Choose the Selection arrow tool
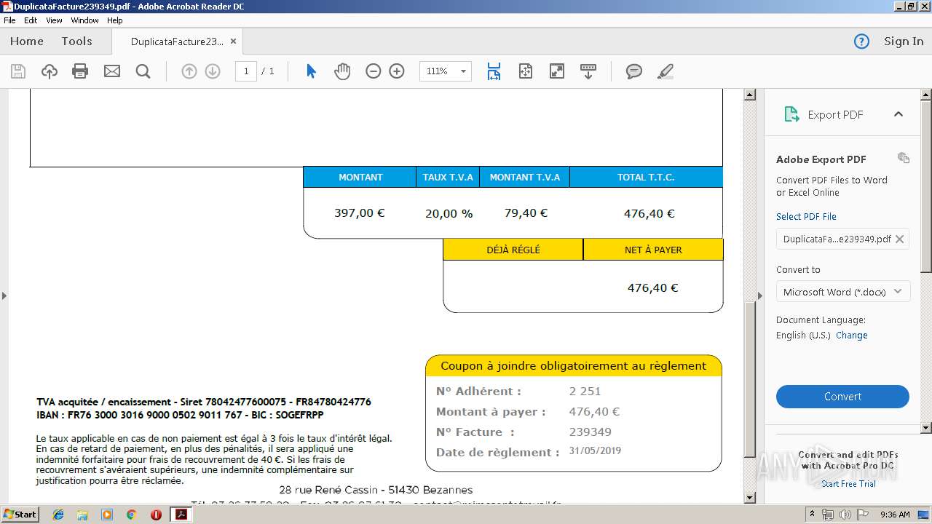Screen dimensions: 932x524 coord(311,71)
